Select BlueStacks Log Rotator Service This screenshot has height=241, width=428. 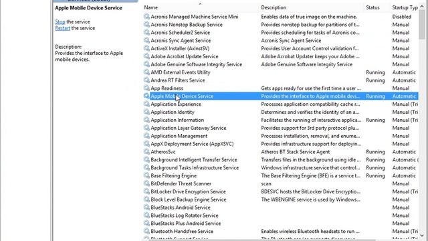coord(185,216)
